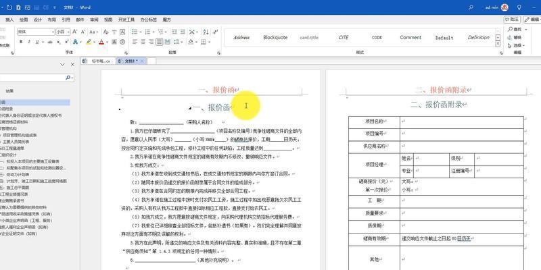Switch to the 文档1 document tab
Viewport: 541px width, 270px height.
[131, 61]
